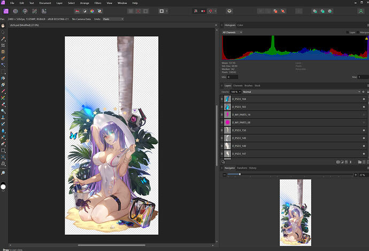Hide layer D_PSD3_184

(x=364, y=99)
